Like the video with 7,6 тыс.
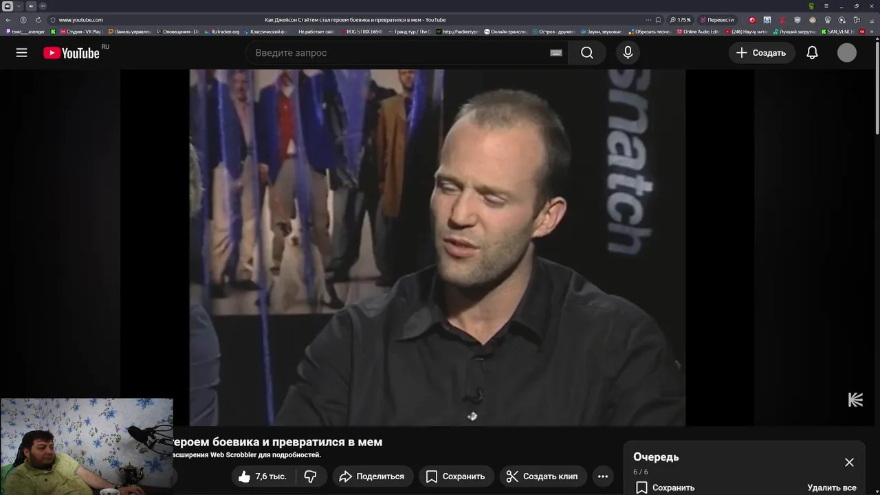Image resolution: width=880 pixels, height=495 pixels. tap(262, 476)
